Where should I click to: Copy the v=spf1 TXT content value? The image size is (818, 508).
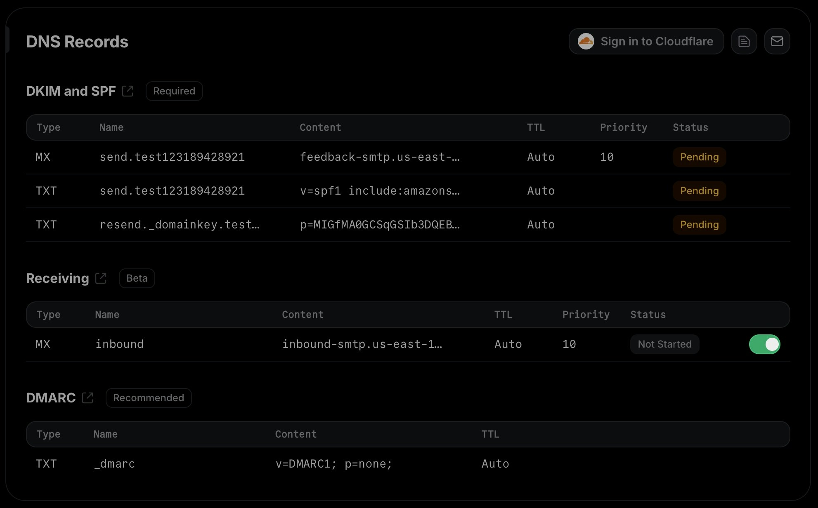[379, 191]
